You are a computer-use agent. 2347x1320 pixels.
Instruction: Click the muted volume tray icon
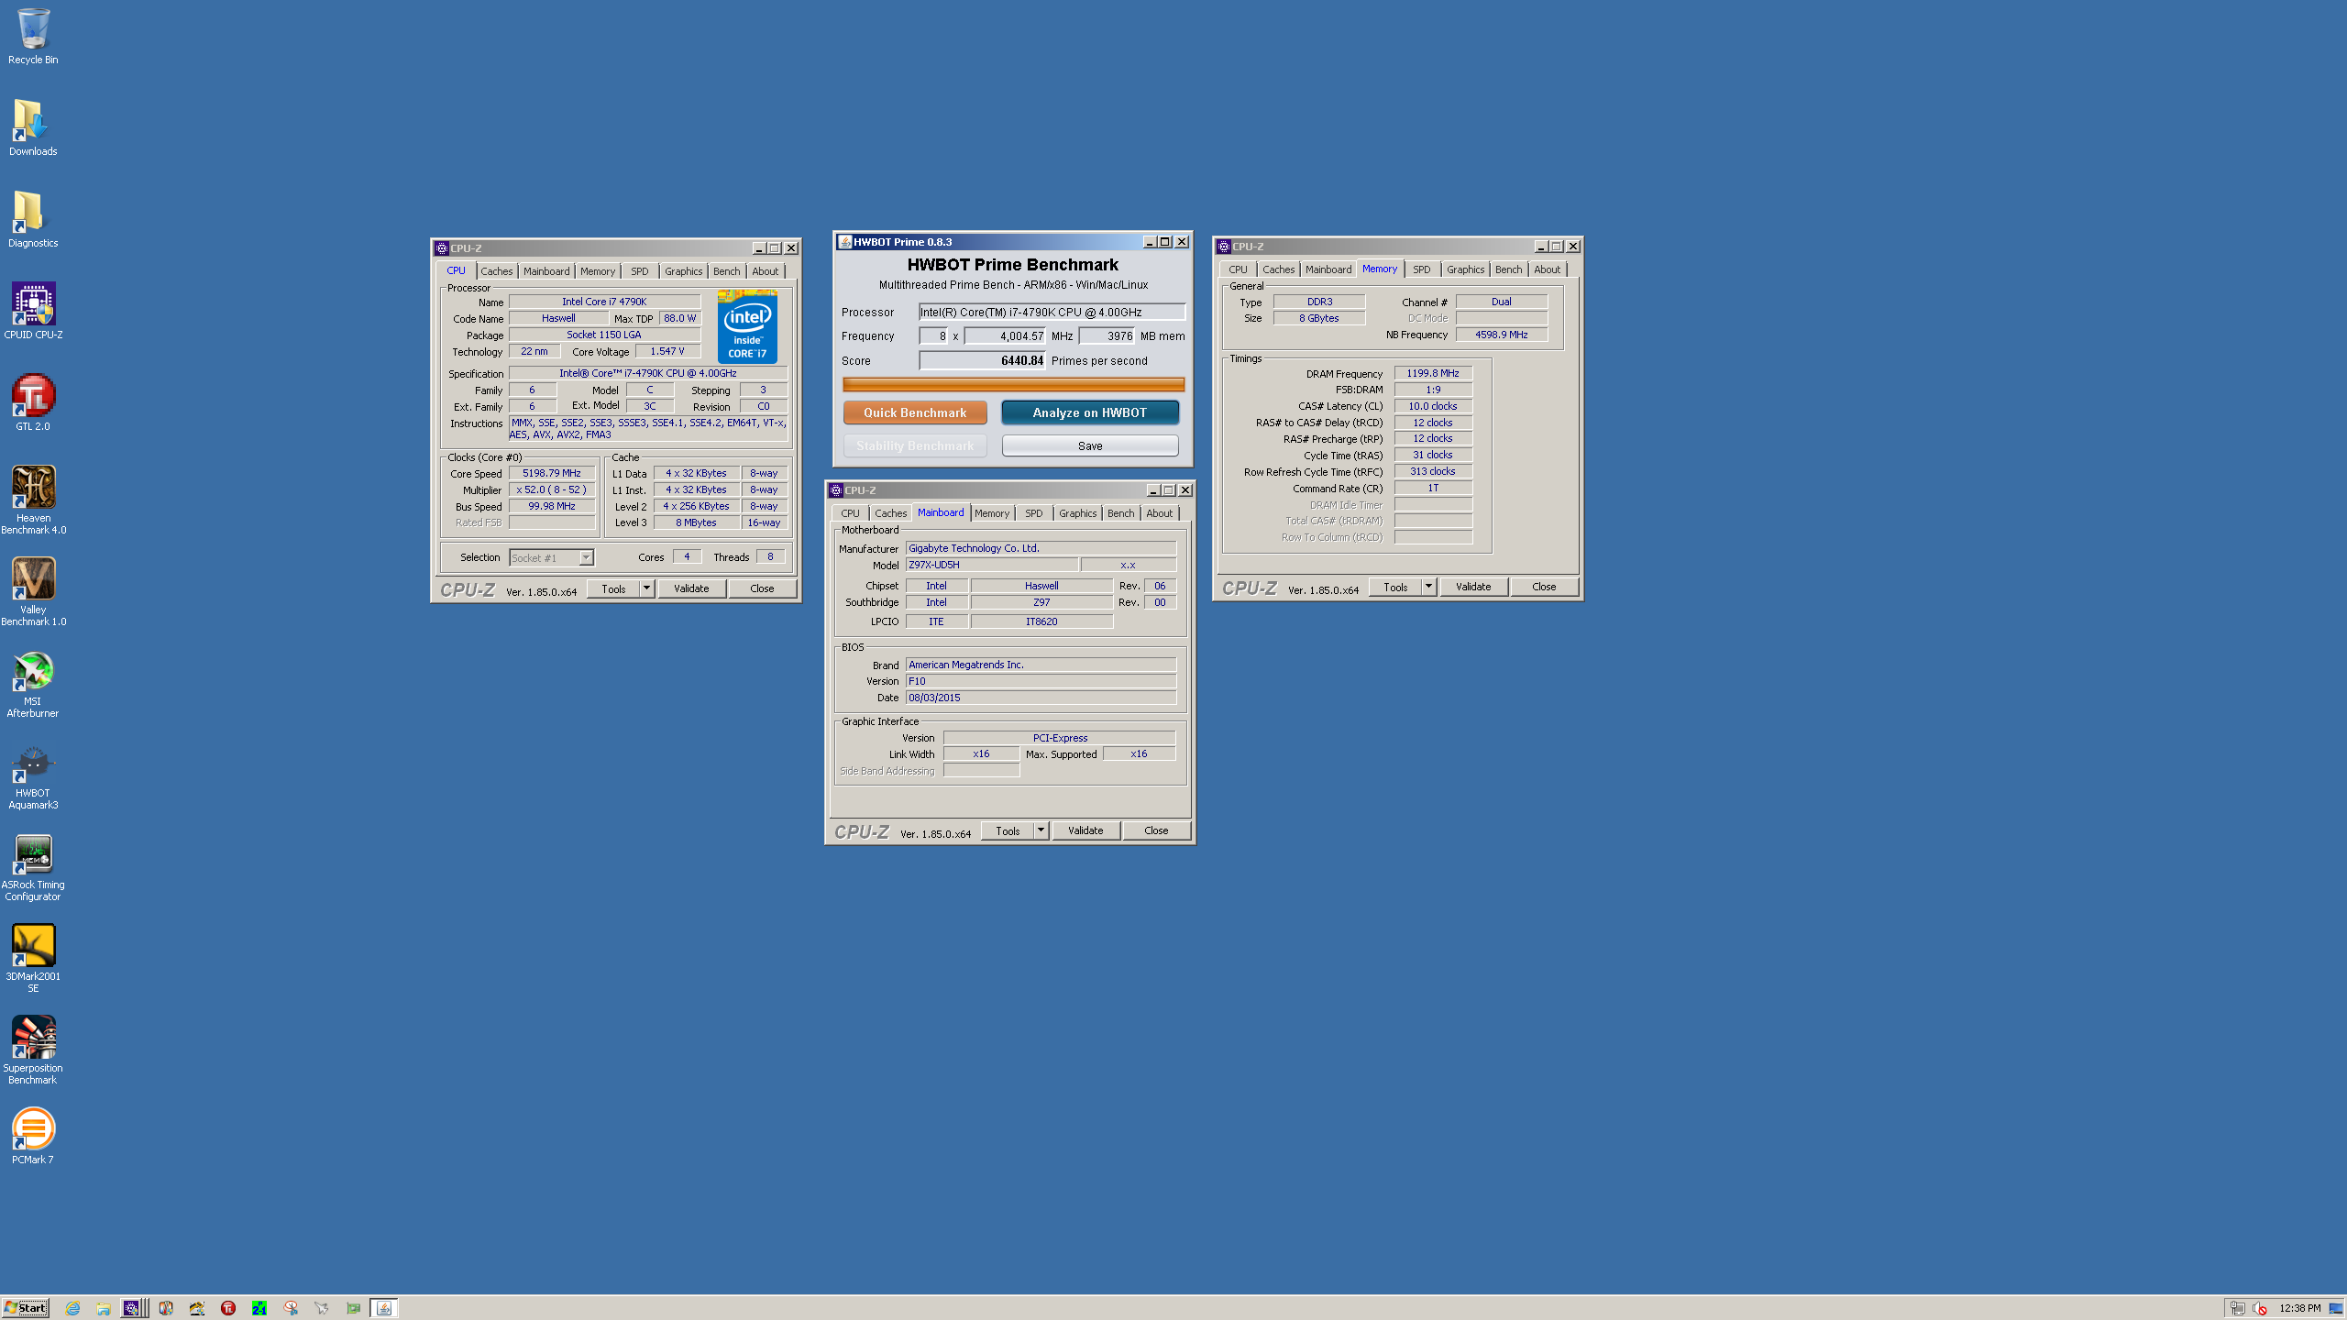point(2260,1308)
